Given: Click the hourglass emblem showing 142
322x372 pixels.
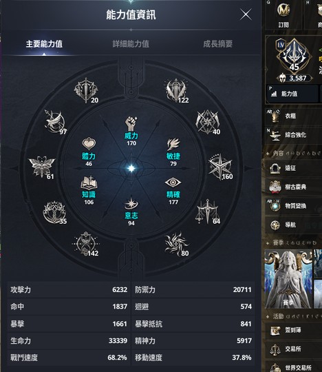Looking at the screenshot, I should 86,244.
